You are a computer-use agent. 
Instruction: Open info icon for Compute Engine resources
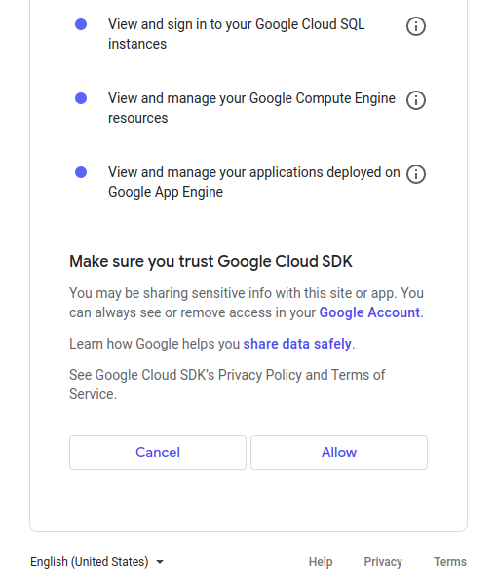[416, 100]
